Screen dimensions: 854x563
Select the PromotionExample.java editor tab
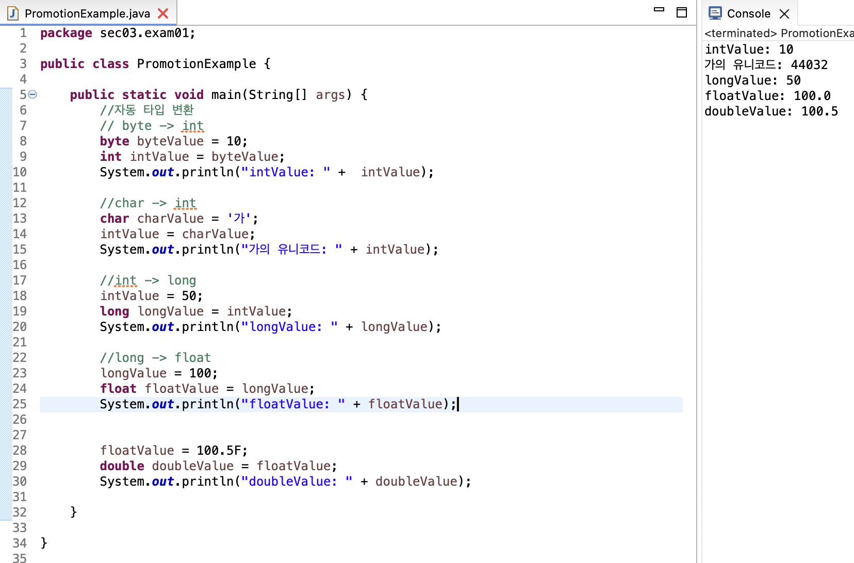pos(88,13)
